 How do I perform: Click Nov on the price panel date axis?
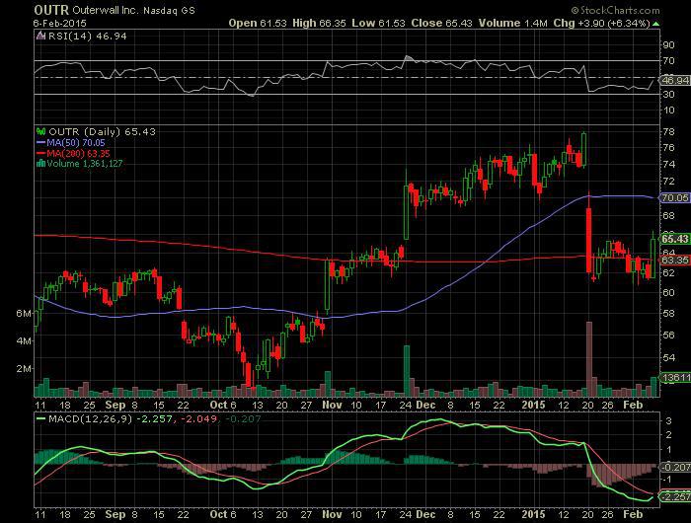point(332,405)
